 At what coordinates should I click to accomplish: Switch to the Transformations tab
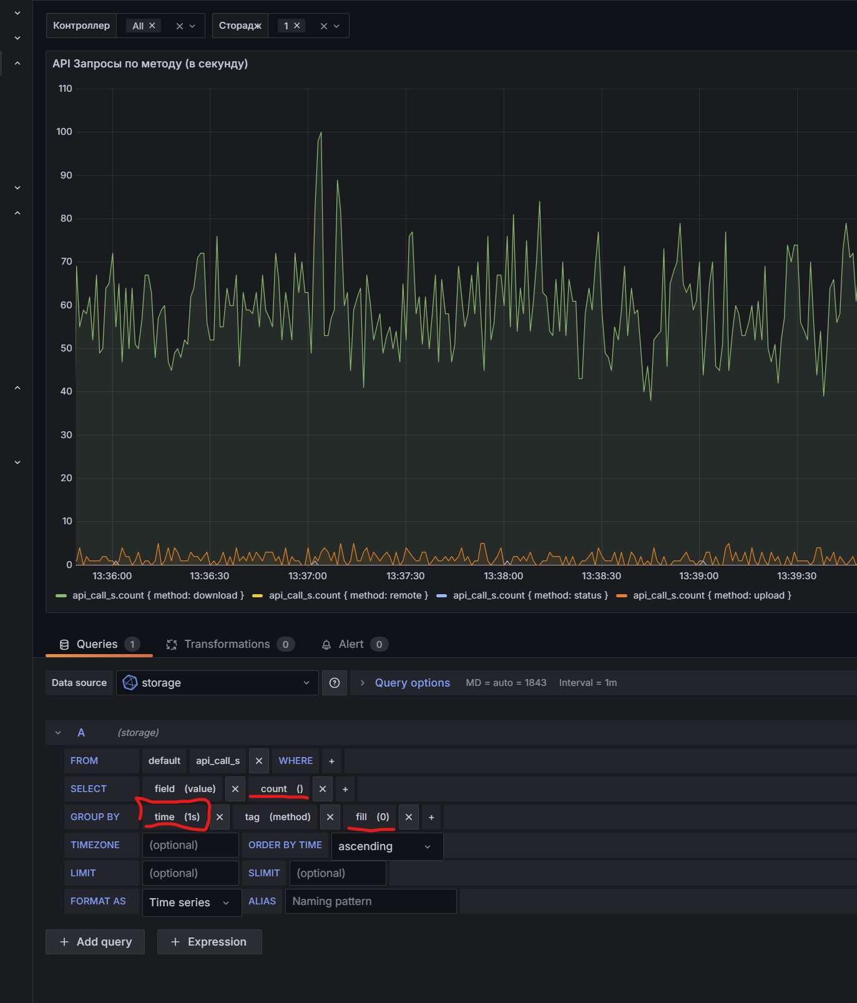[x=227, y=644]
